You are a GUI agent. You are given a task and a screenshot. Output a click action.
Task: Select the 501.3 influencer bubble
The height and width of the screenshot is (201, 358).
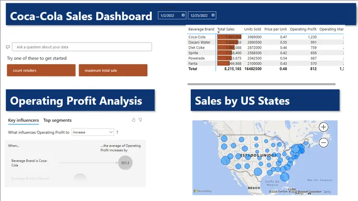click(x=125, y=162)
